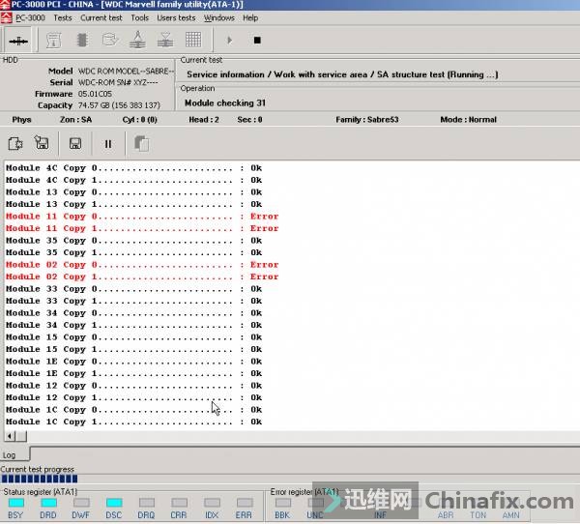The image size is (580, 524).
Task: Click the DRD status indicator
Action: (49, 503)
